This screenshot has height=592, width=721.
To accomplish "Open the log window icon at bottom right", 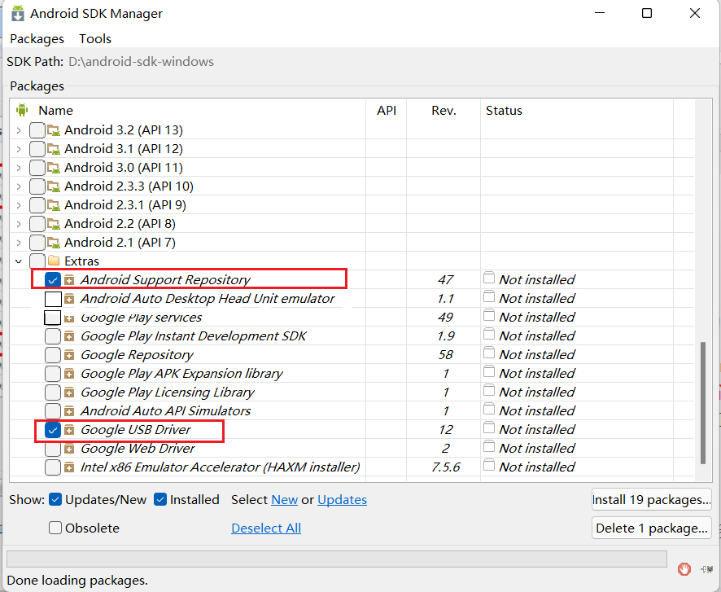I will point(706,569).
